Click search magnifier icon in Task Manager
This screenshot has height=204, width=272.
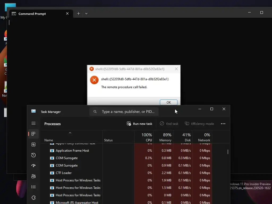[x=95, y=112]
